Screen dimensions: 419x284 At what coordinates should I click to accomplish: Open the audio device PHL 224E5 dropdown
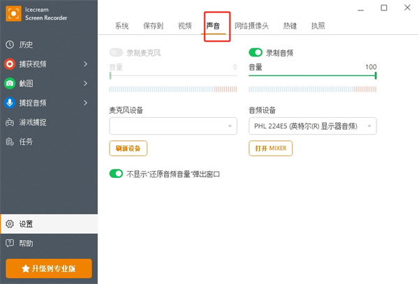313,126
